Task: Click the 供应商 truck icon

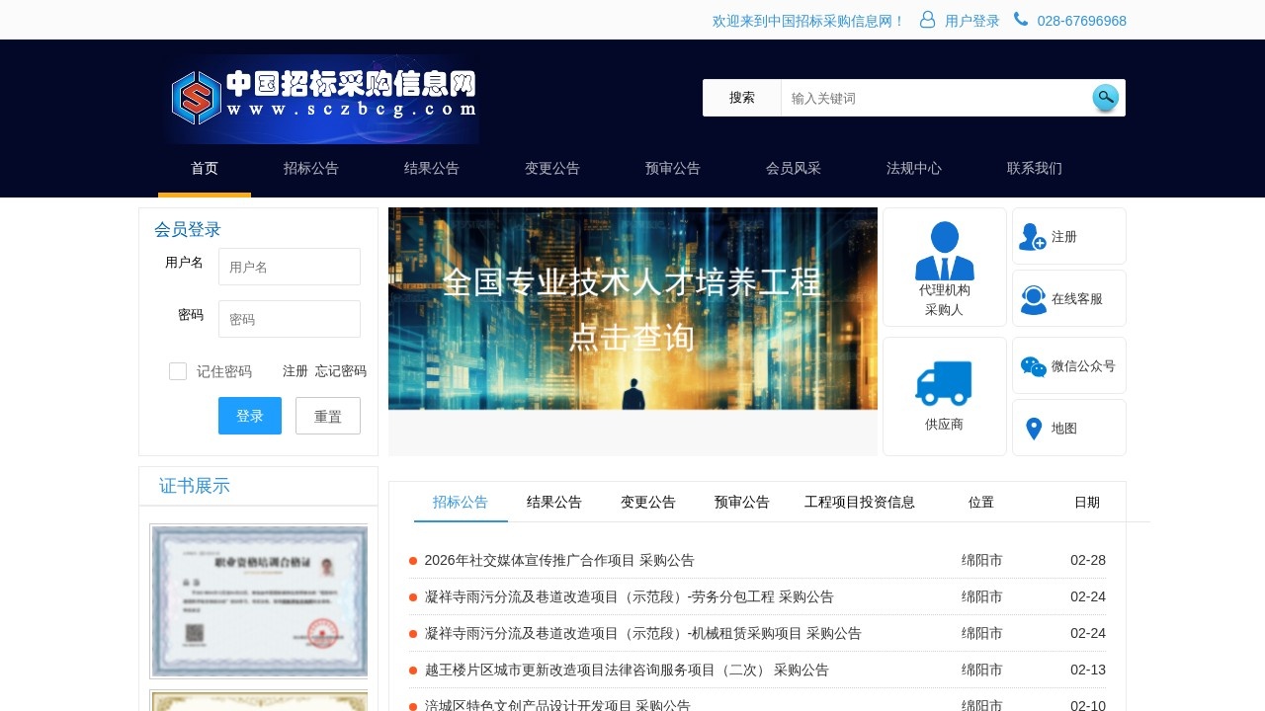Action: [x=944, y=381]
